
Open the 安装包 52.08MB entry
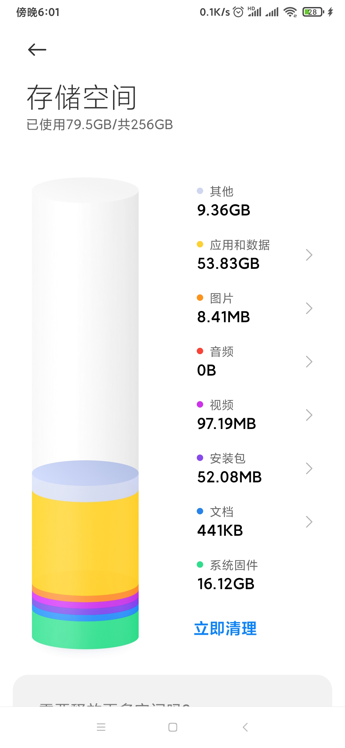[x=255, y=468]
